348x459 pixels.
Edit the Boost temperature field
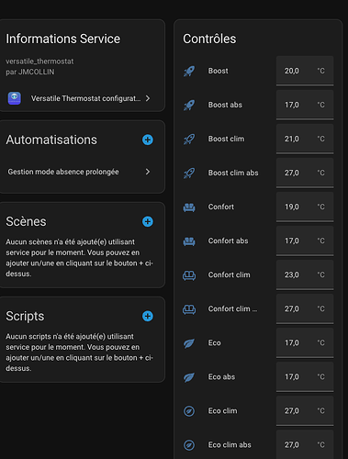point(305,71)
